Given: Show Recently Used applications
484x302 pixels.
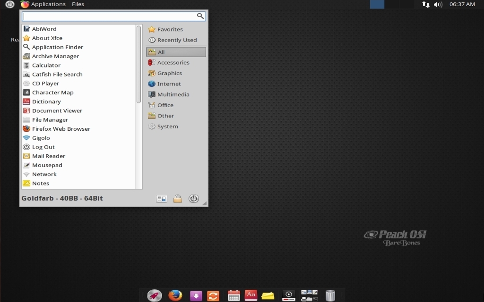Looking at the screenshot, I should (177, 40).
